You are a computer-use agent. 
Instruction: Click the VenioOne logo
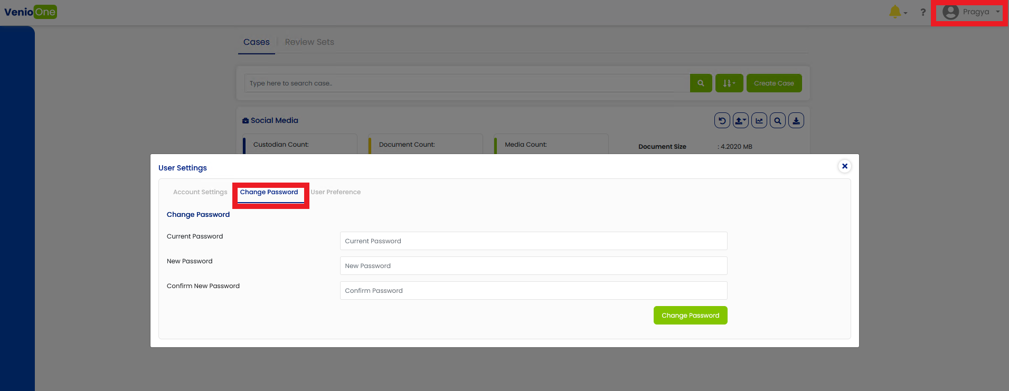tap(31, 12)
